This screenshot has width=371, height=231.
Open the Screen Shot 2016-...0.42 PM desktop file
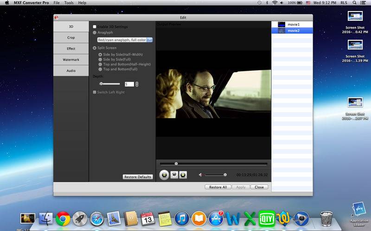(x=355, y=22)
